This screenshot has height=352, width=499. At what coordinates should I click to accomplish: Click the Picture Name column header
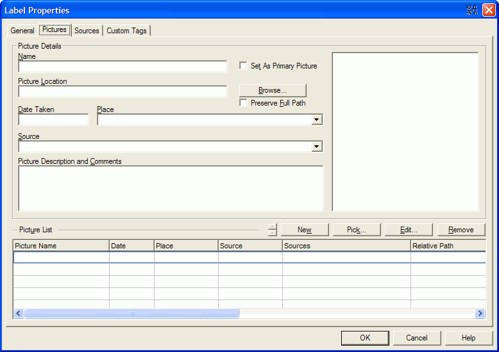click(x=61, y=246)
